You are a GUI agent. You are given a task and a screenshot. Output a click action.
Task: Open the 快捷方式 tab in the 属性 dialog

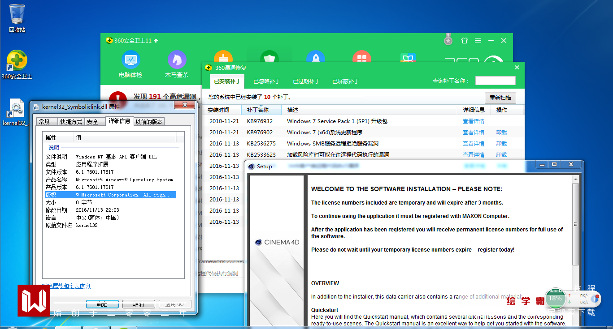click(x=71, y=122)
